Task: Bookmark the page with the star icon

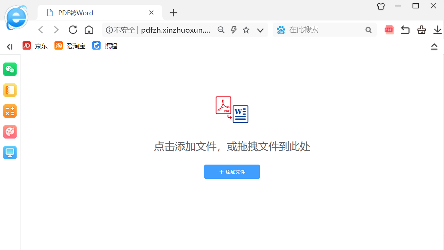Action: [246, 30]
